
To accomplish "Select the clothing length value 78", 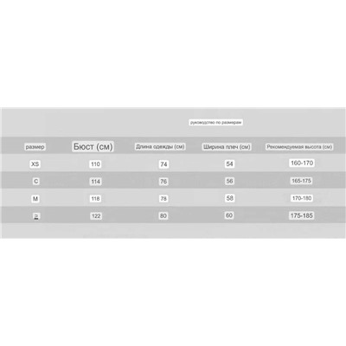I will [x=163, y=199].
